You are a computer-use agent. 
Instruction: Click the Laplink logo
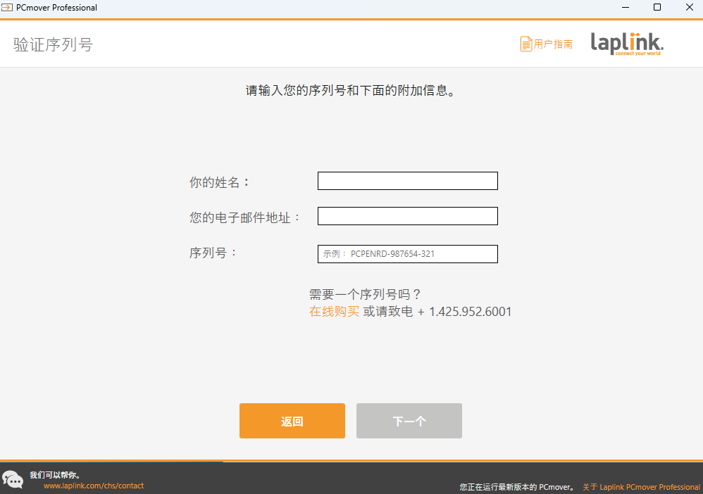627,44
